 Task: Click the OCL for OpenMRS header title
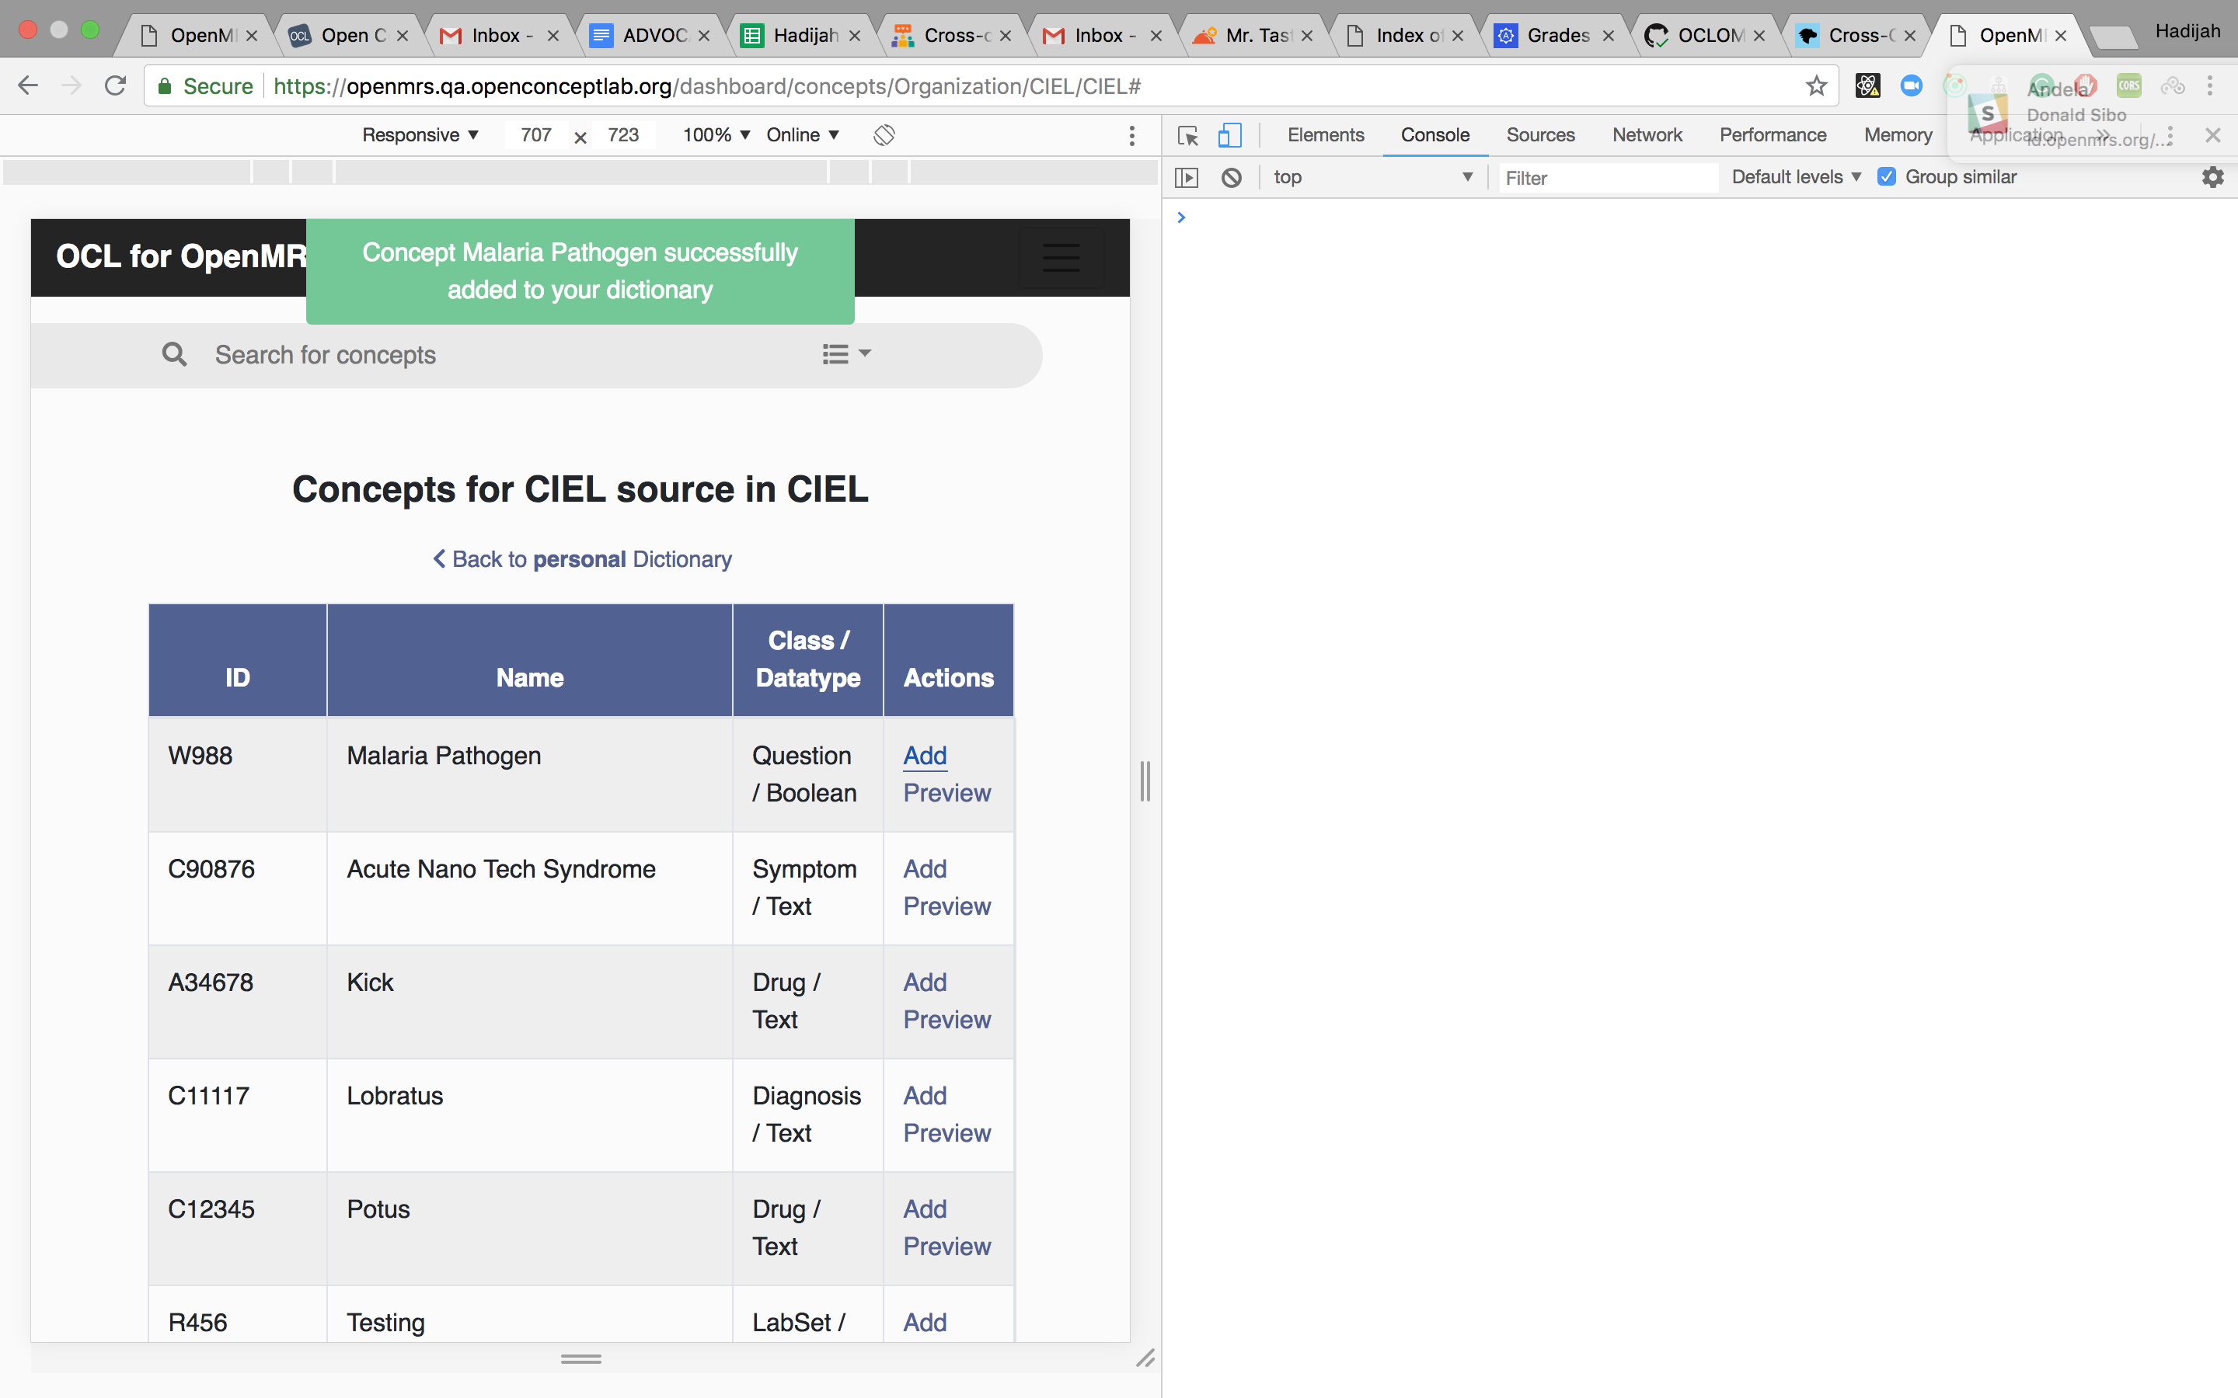pos(181,256)
